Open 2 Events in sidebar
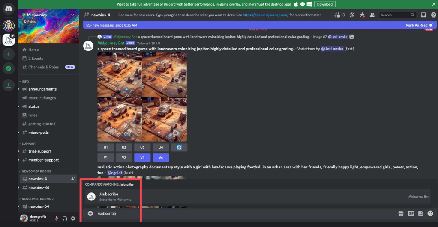 coord(48,59)
